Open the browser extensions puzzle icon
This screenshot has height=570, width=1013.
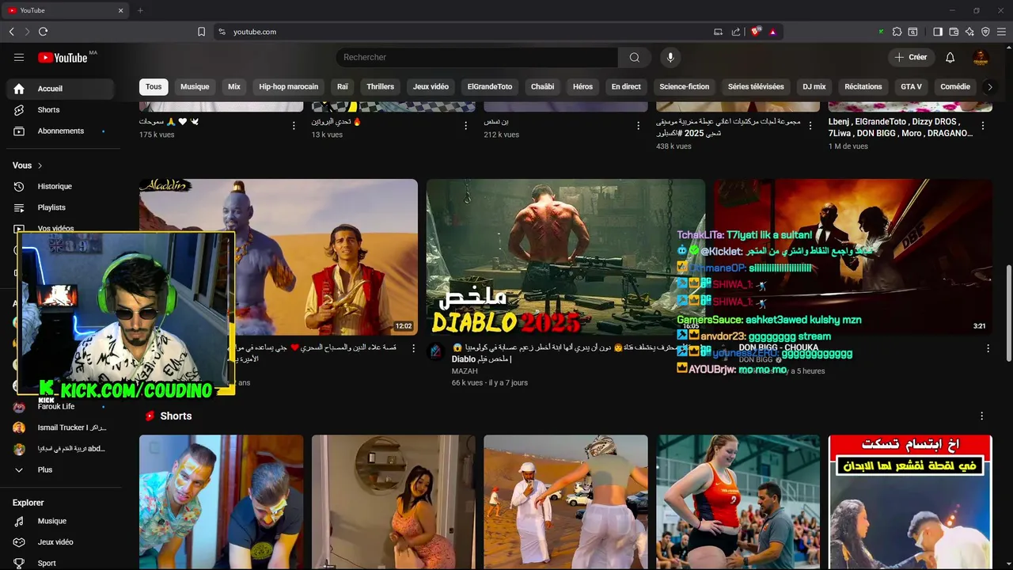[x=897, y=32]
